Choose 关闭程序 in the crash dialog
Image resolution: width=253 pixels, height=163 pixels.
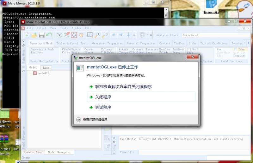[141, 97]
